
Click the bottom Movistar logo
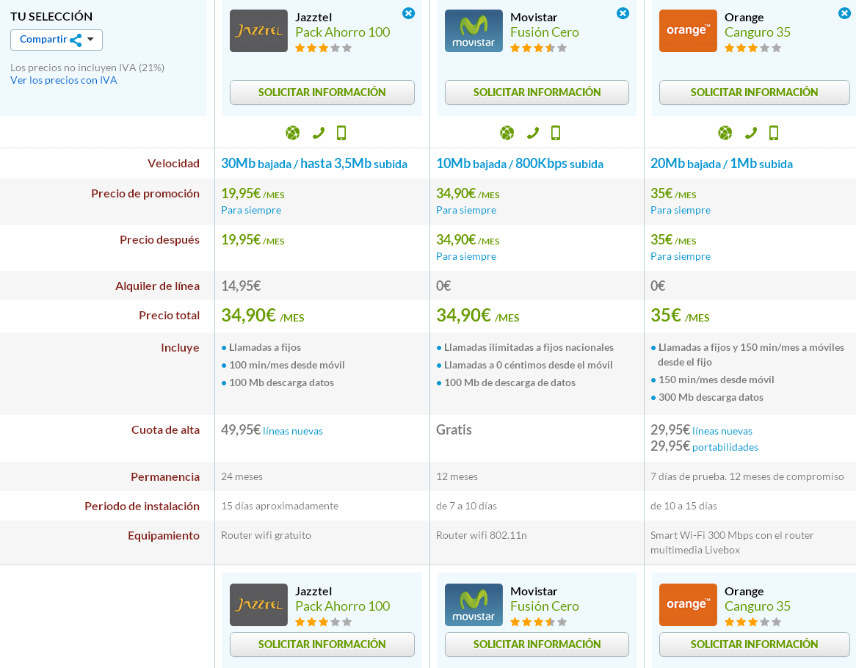coord(474,605)
